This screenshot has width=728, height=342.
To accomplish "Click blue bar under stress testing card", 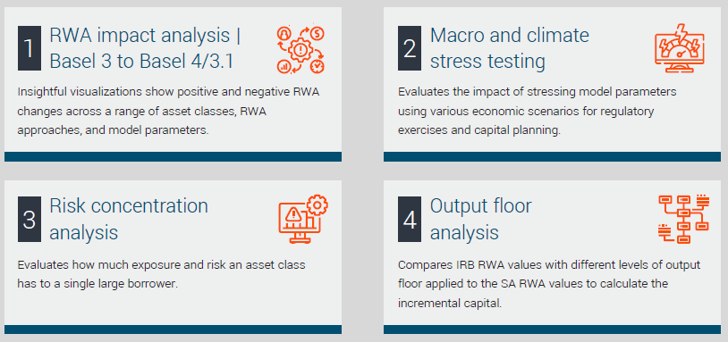I will [552, 156].
